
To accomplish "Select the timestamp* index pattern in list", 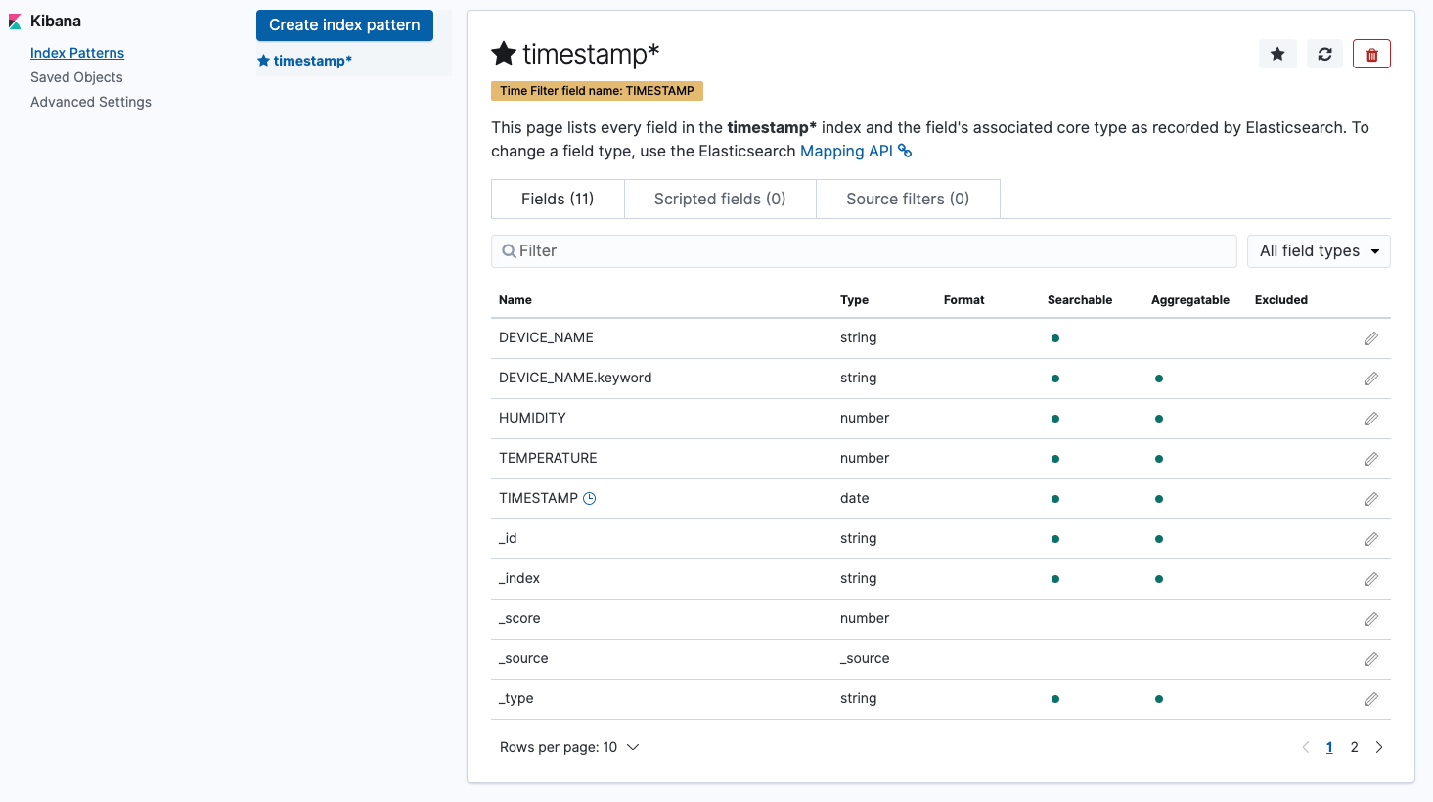I will [312, 61].
